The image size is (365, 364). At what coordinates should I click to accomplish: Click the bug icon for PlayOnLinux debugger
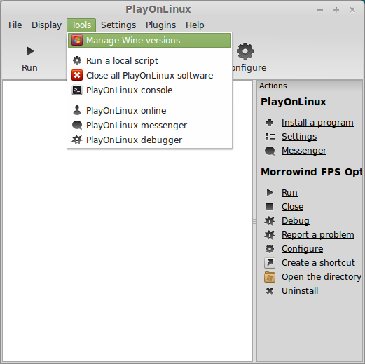[x=77, y=140]
